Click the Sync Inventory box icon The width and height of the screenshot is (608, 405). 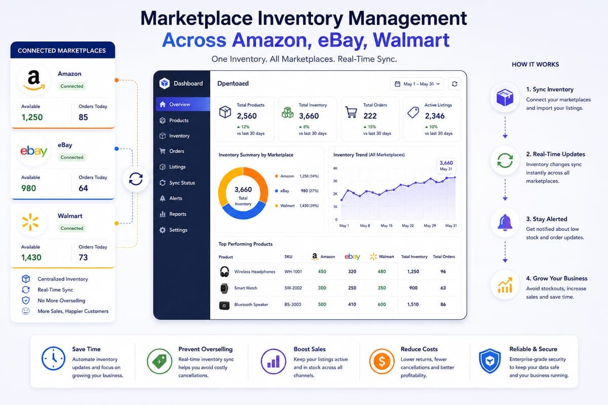[x=505, y=98]
